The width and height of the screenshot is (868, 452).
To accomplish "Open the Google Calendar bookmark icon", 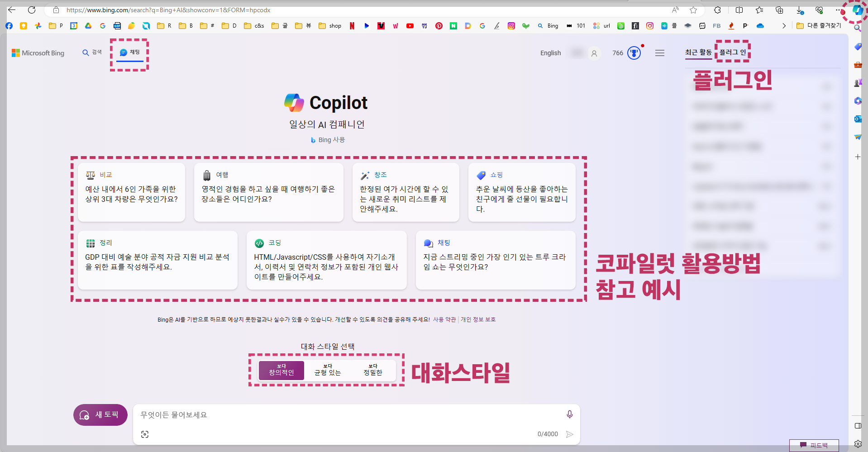I will click(74, 26).
